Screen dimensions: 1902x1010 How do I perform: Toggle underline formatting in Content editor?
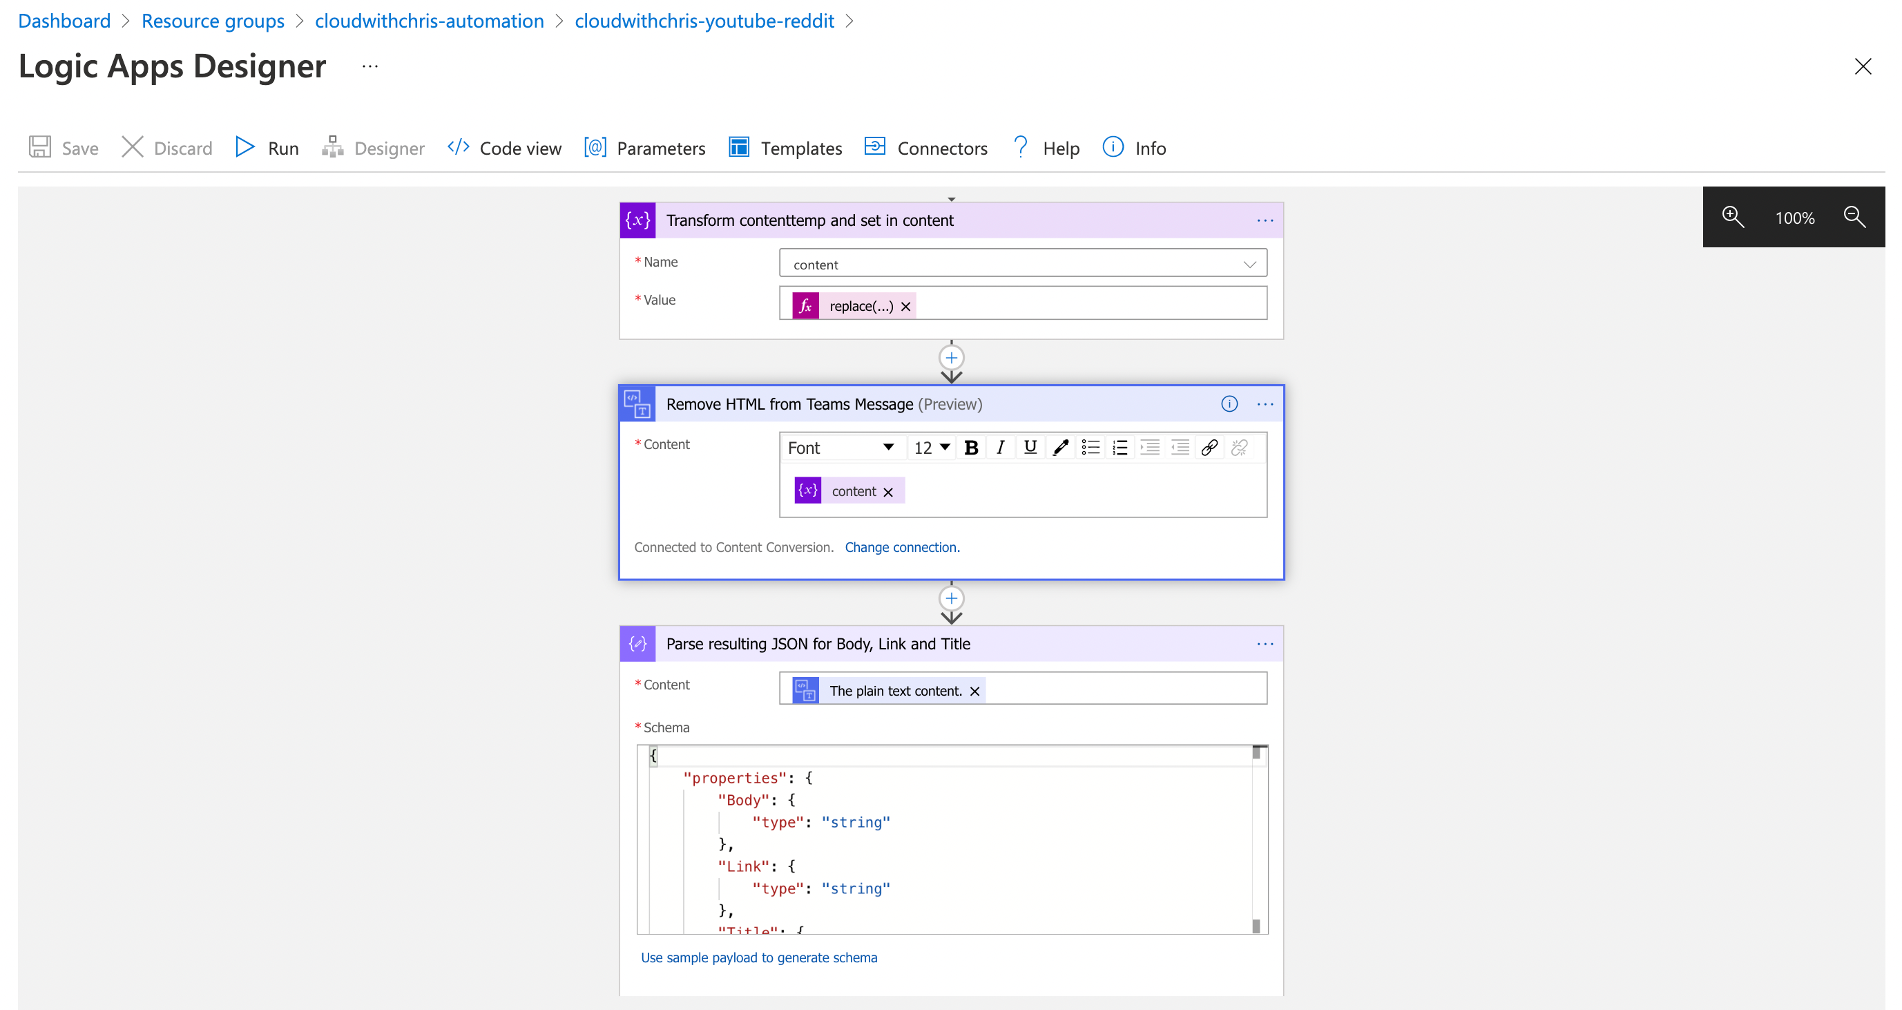tap(1030, 448)
